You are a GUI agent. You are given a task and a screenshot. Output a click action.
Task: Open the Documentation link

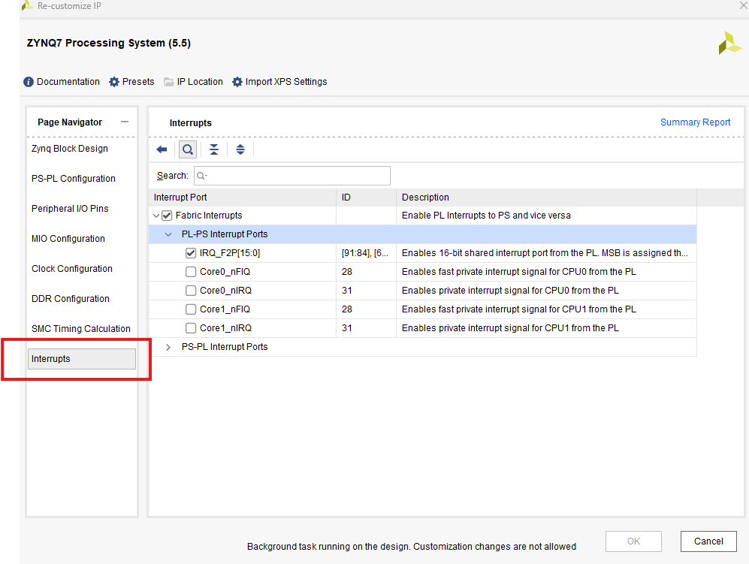(68, 82)
